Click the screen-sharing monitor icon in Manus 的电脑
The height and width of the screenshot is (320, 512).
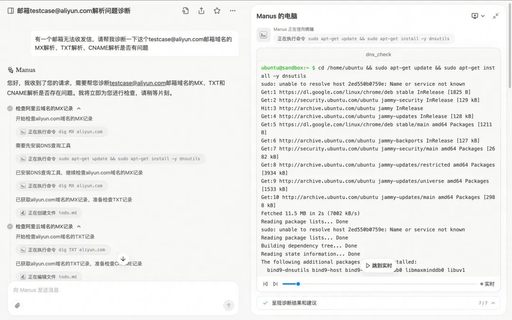pyautogui.click(x=474, y=16)
